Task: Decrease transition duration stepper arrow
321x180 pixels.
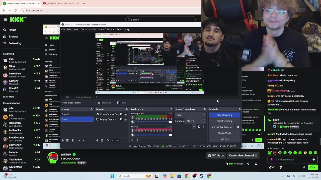Action: [x=204, y=122]
